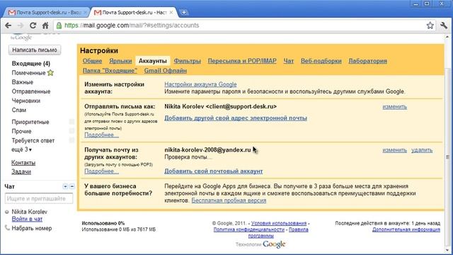
Task: Click Подробнее under Получать почту
Action: [x=101, y=171]
